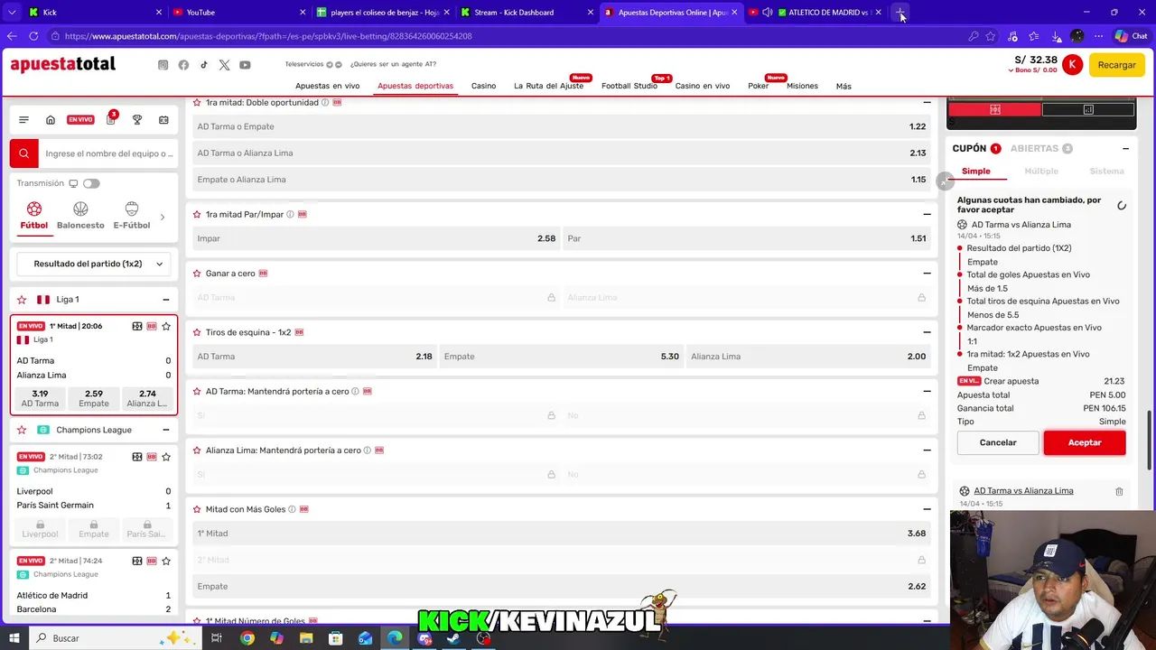The image size is (1156, 650).
Task: Minimize the Cupón panel
Action: 1125,148
